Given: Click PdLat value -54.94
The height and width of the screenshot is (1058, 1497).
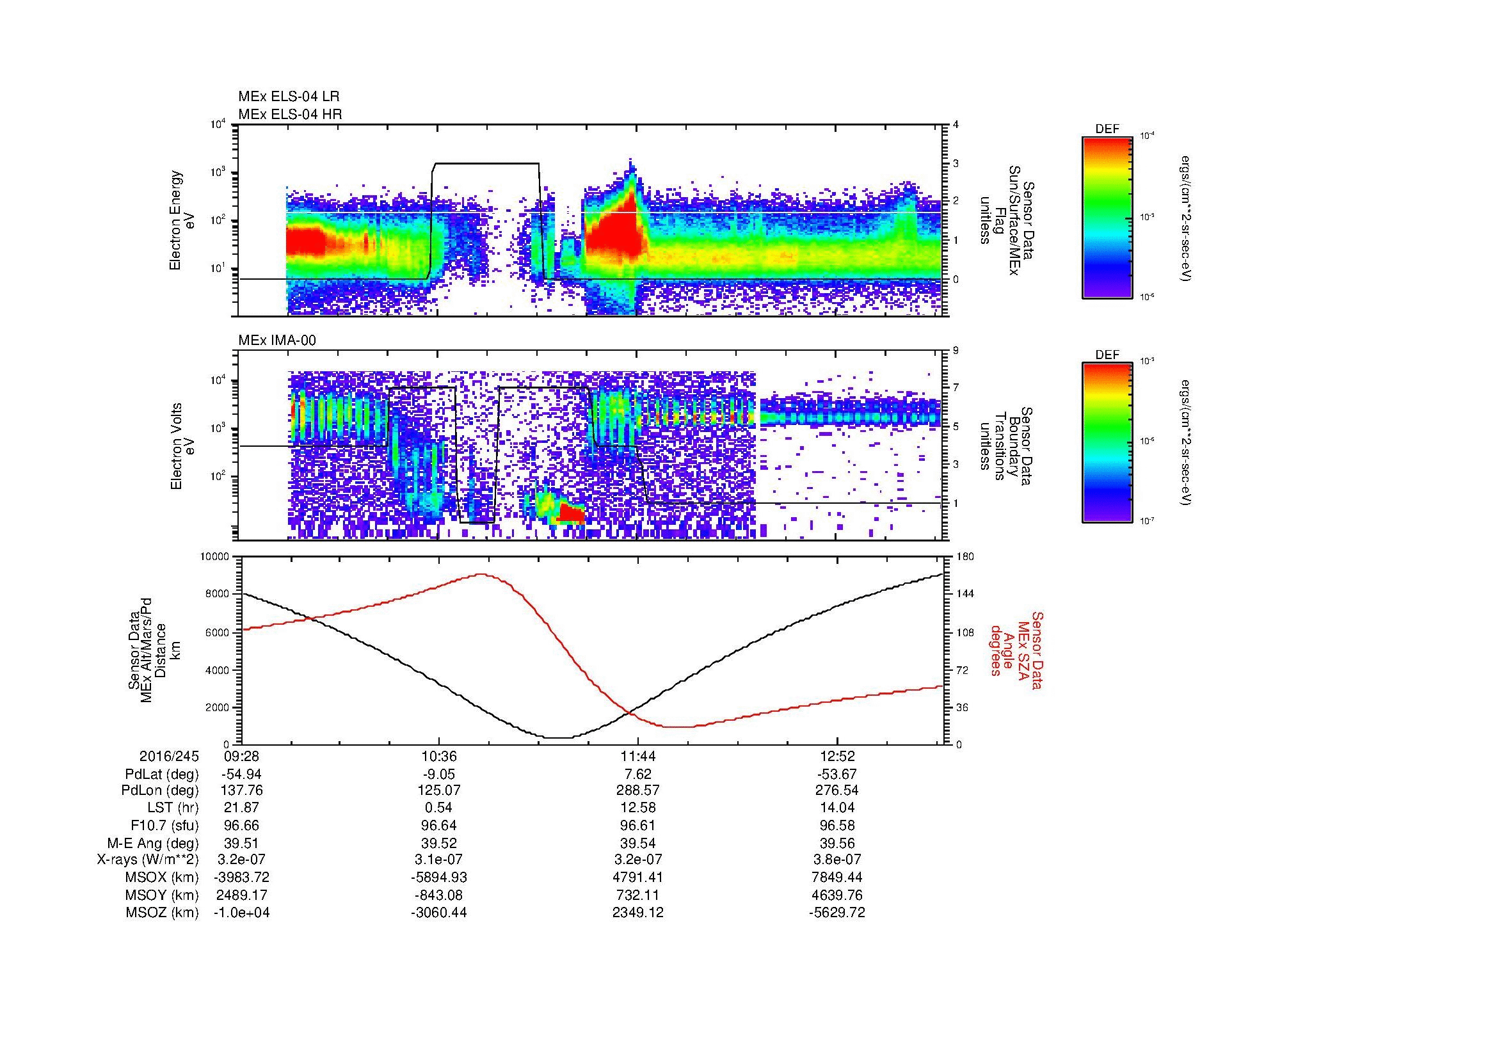Looking at the screenshot, I should pos(241,774).
